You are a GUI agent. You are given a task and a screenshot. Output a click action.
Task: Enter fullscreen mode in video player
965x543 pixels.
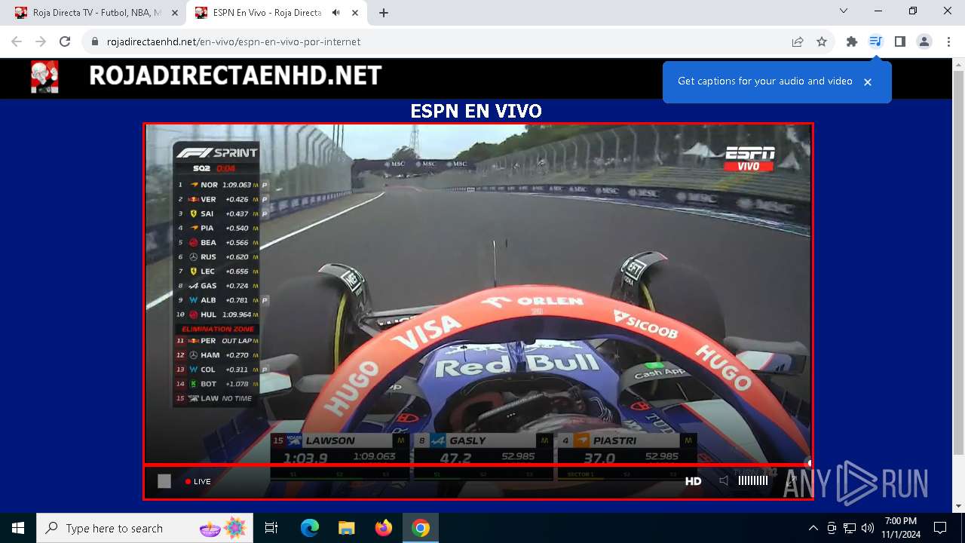pos(792,480)
